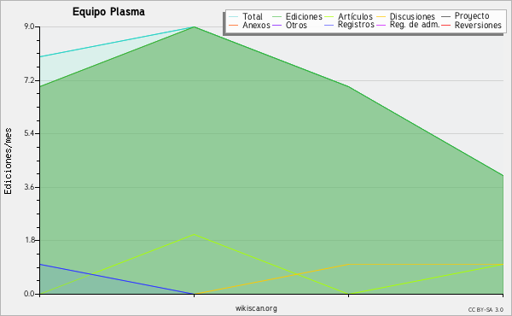Click the Otros legend label
The width and height of the screenshot is (512, 316).
click(x=296, y=25)
